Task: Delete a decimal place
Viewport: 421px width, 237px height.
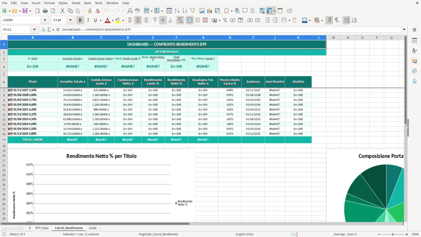Action: (x=258, y=20)
